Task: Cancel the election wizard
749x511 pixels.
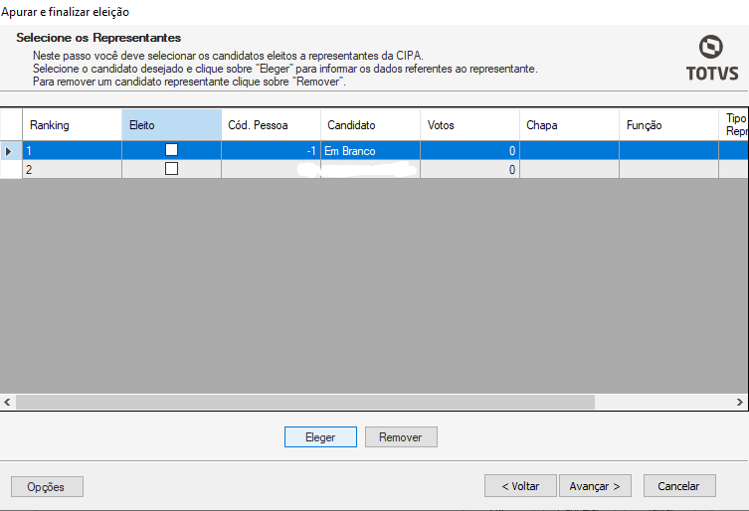Action: [679, 486]
